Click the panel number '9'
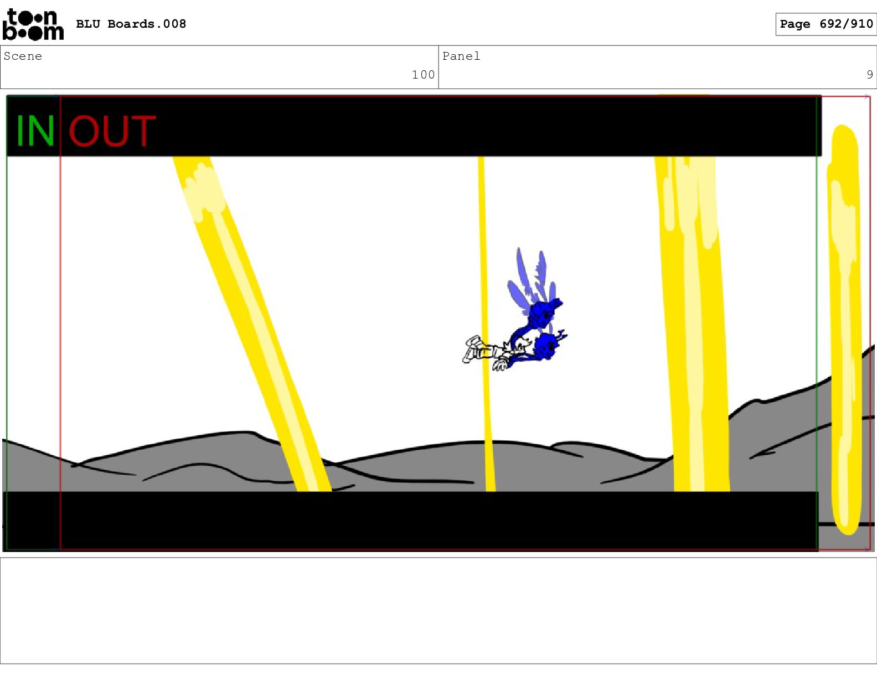The width and height of the screenshot is (877, 677). click(x=870, y=75)
